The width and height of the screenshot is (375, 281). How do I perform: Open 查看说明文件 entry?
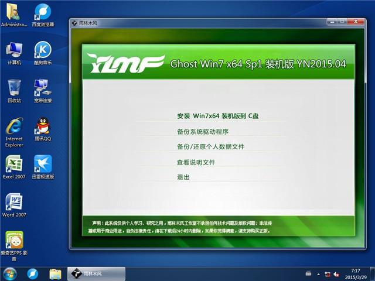196,162
